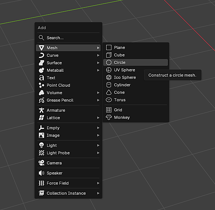
Task: Click the Grid mesh icon
Action: coord(109,110)
